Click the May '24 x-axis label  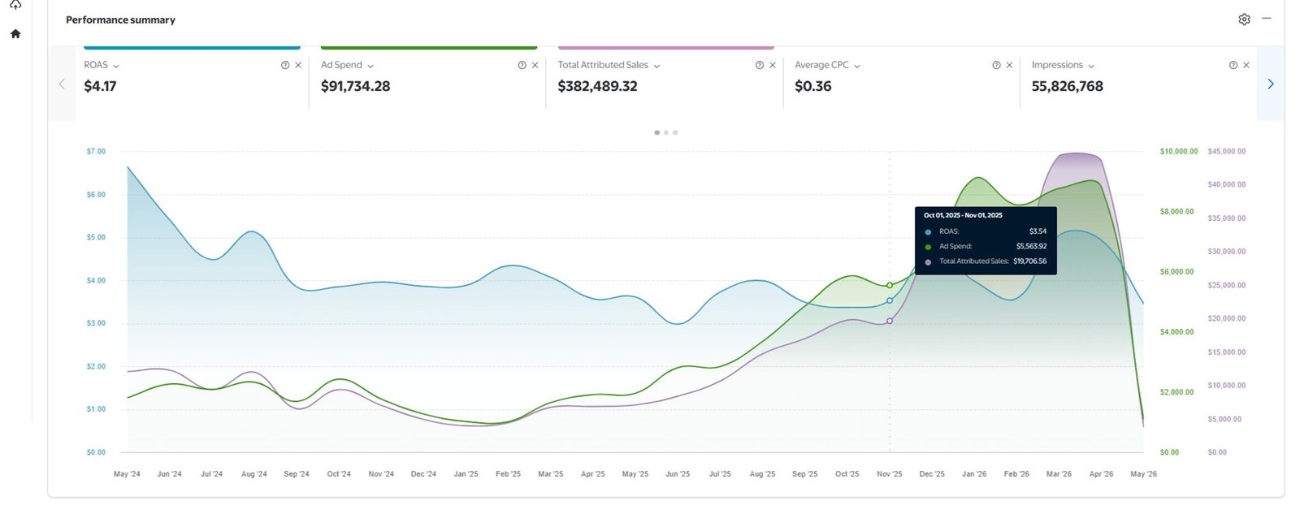127,473
